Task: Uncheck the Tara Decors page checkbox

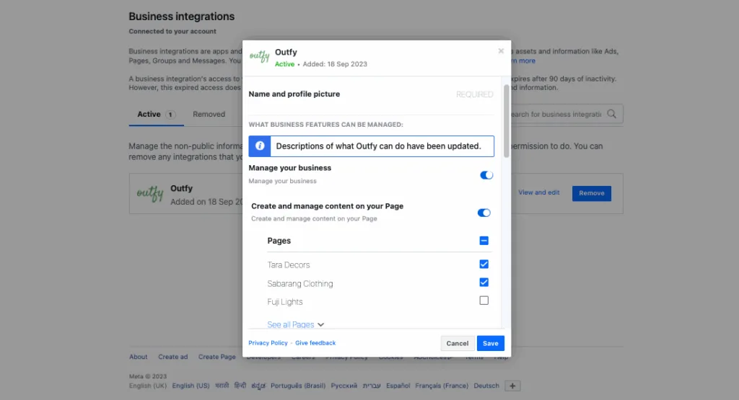Action: [484, 264]
